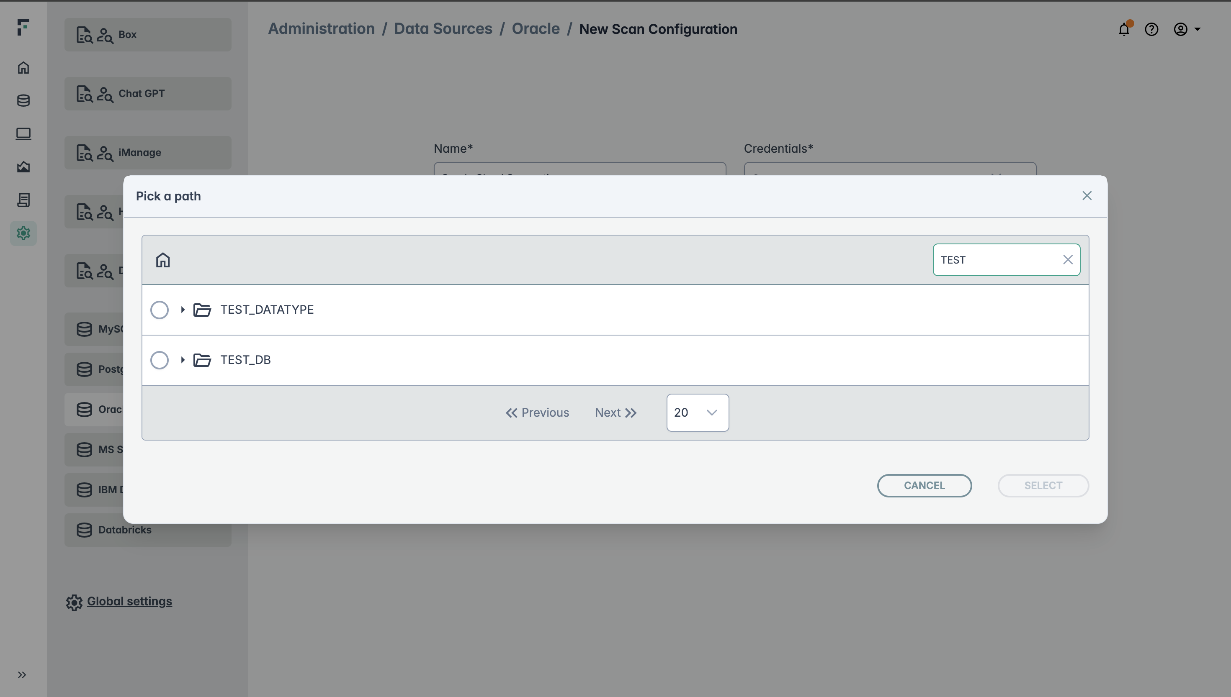Image resolution: width=1231 pixels, height=697 pixels.
Task: Go to the Next page of results
Action: 615,413
